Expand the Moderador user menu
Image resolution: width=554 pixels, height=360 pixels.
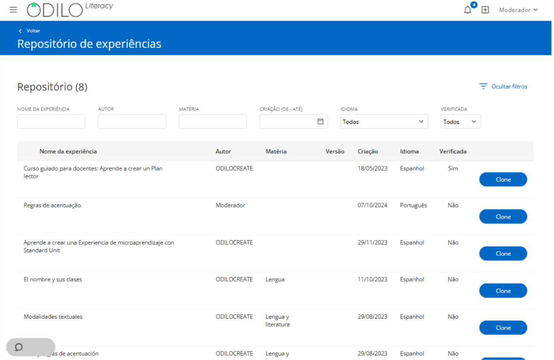(x=518, y=10)
